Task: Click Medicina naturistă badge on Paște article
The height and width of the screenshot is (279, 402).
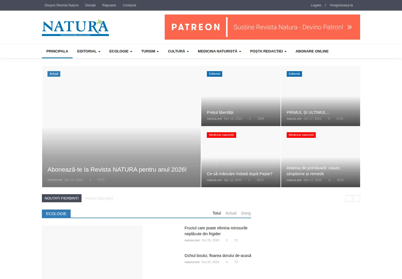Action: click(x=221, y=135)
